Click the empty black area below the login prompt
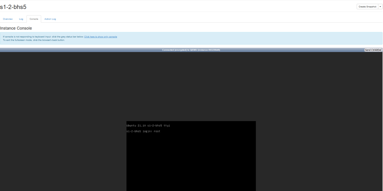The width and height of the screenshot is (383, 191). [x=191, y=164]
